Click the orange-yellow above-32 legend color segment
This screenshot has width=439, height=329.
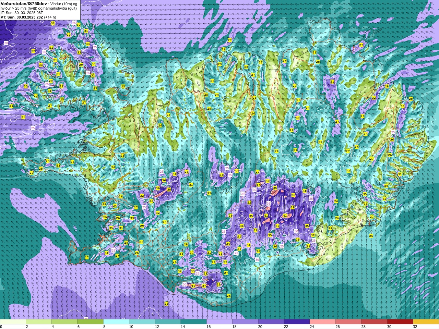(x=426, y=322)
